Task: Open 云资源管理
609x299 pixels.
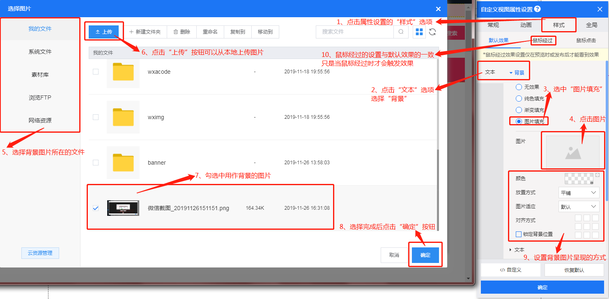Action: [40, 253]
